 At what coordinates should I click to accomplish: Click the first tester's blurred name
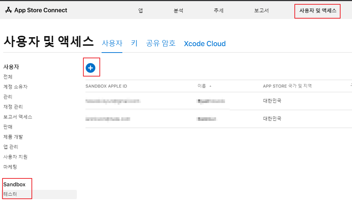tap(211, 101)
